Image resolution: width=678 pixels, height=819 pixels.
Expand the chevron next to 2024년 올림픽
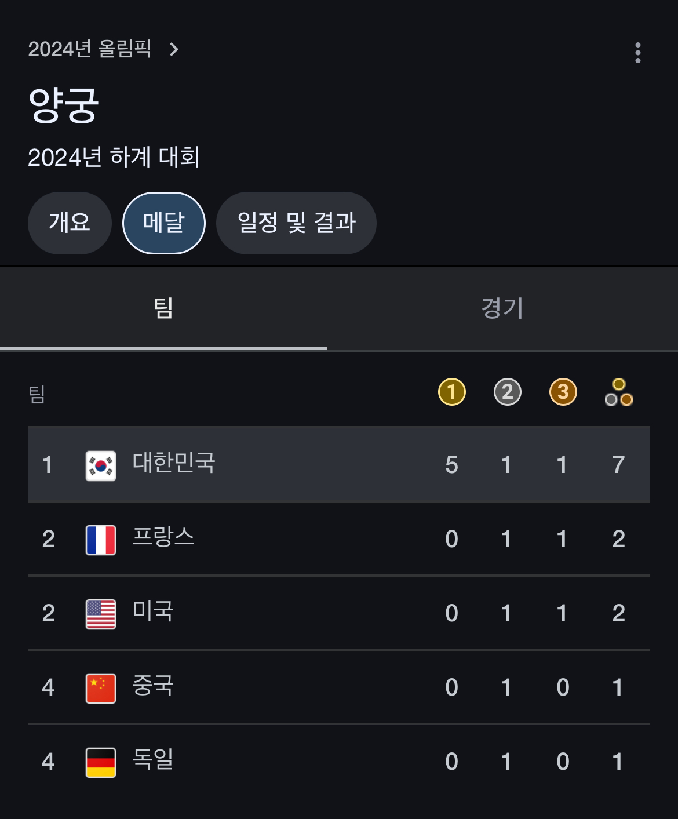(x=174, y=49)
